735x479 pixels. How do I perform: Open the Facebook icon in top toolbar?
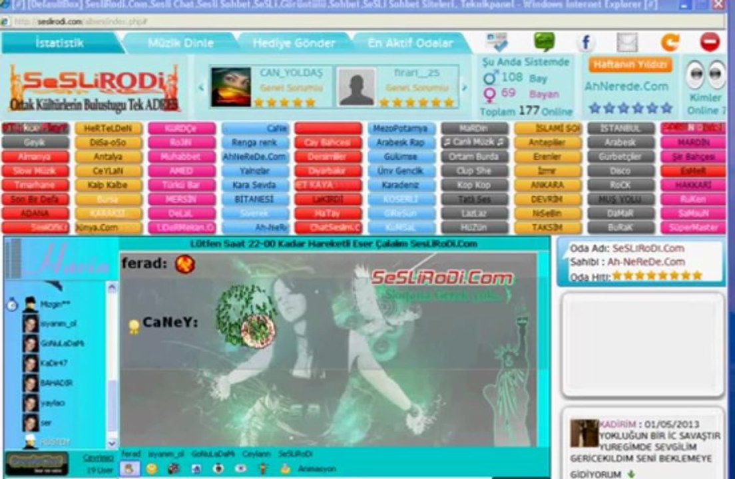[586, 42]
